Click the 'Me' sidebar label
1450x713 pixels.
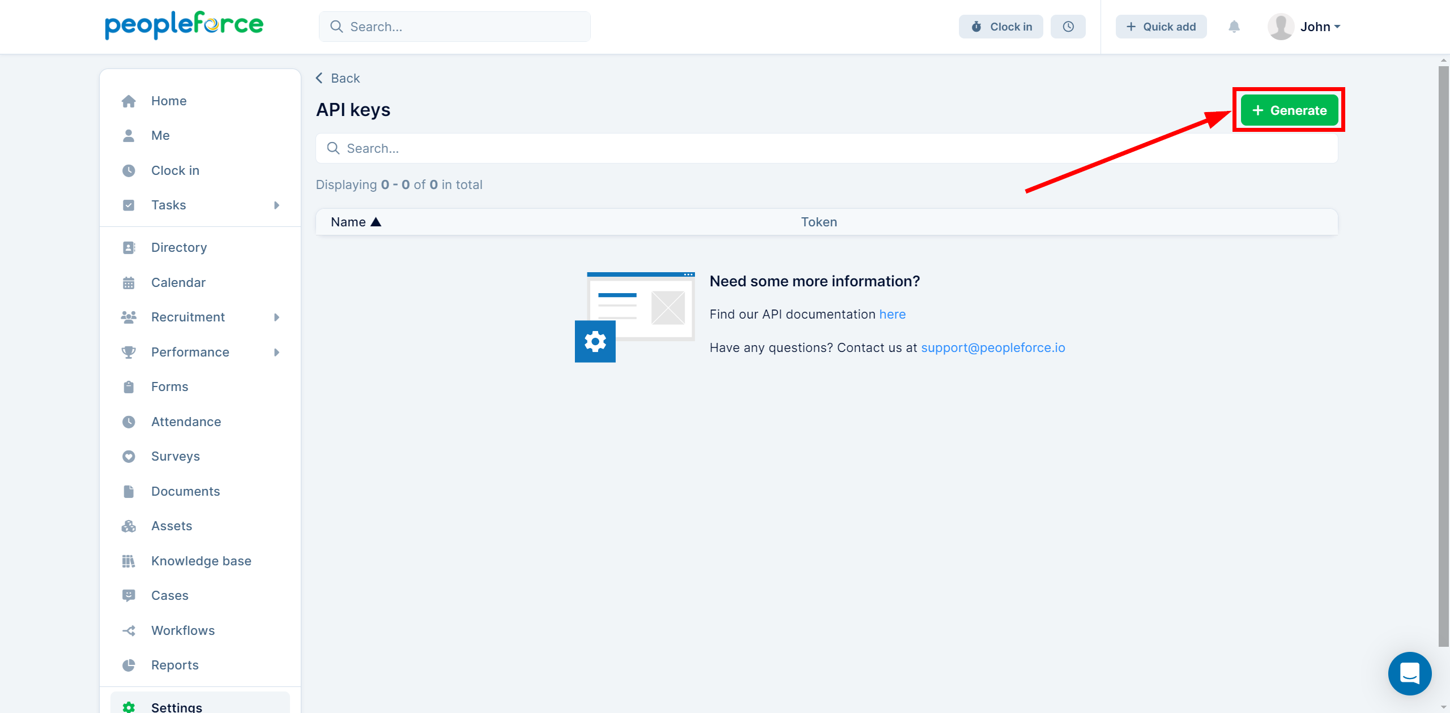click(160, 136)
